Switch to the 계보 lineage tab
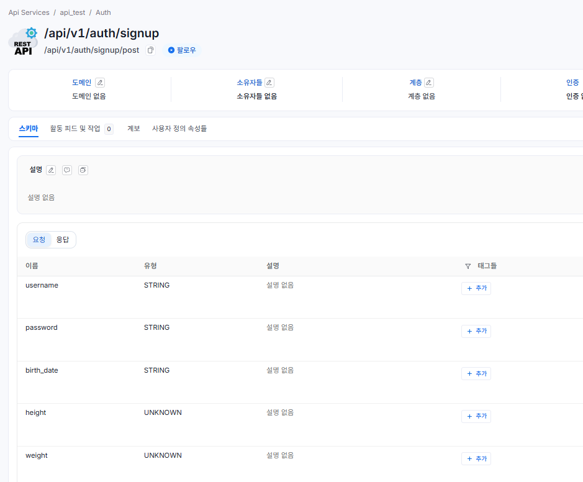Screen dimensions: 583x482 coord(133,129)
